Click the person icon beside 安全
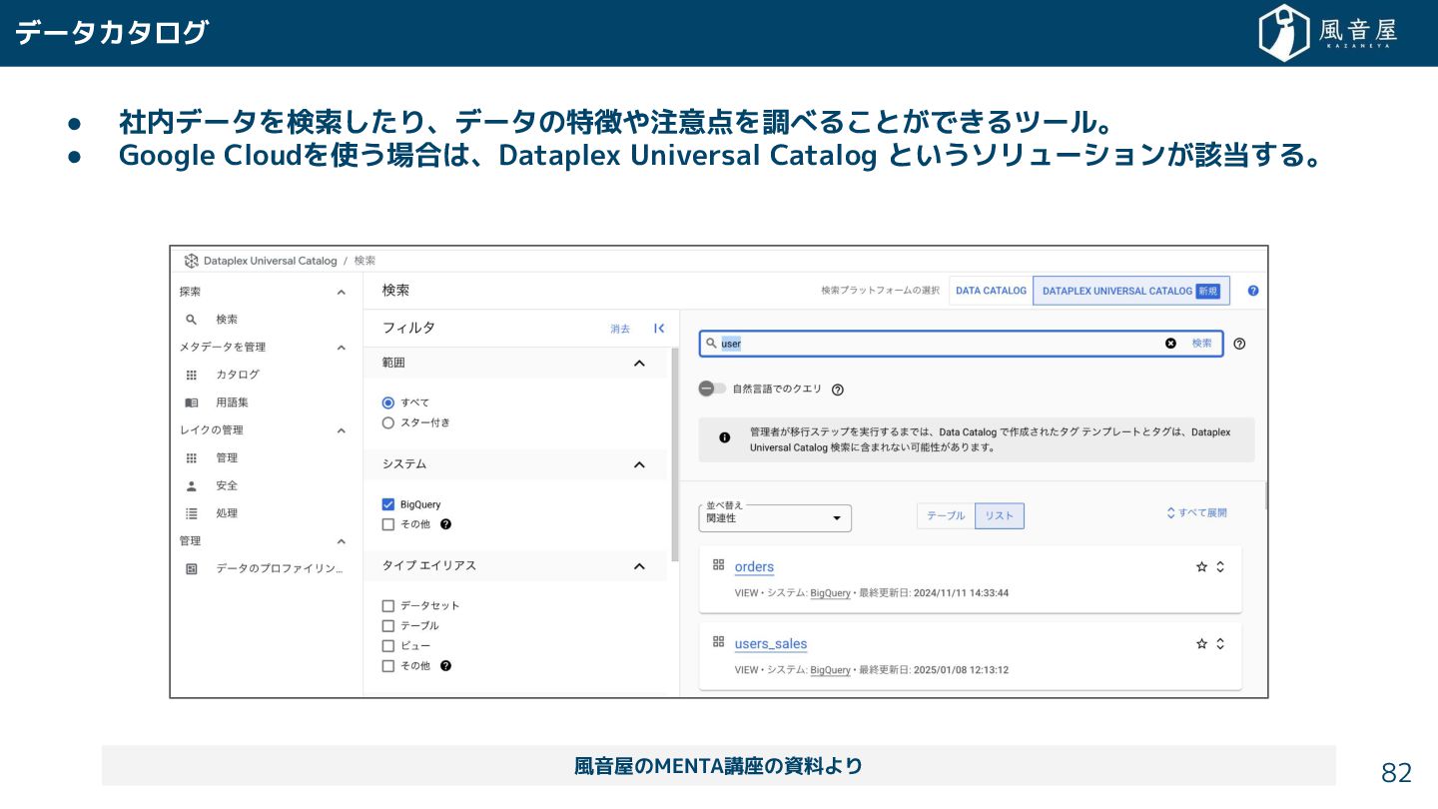Viewport: 1438px width, 809px height. [192, 485]
